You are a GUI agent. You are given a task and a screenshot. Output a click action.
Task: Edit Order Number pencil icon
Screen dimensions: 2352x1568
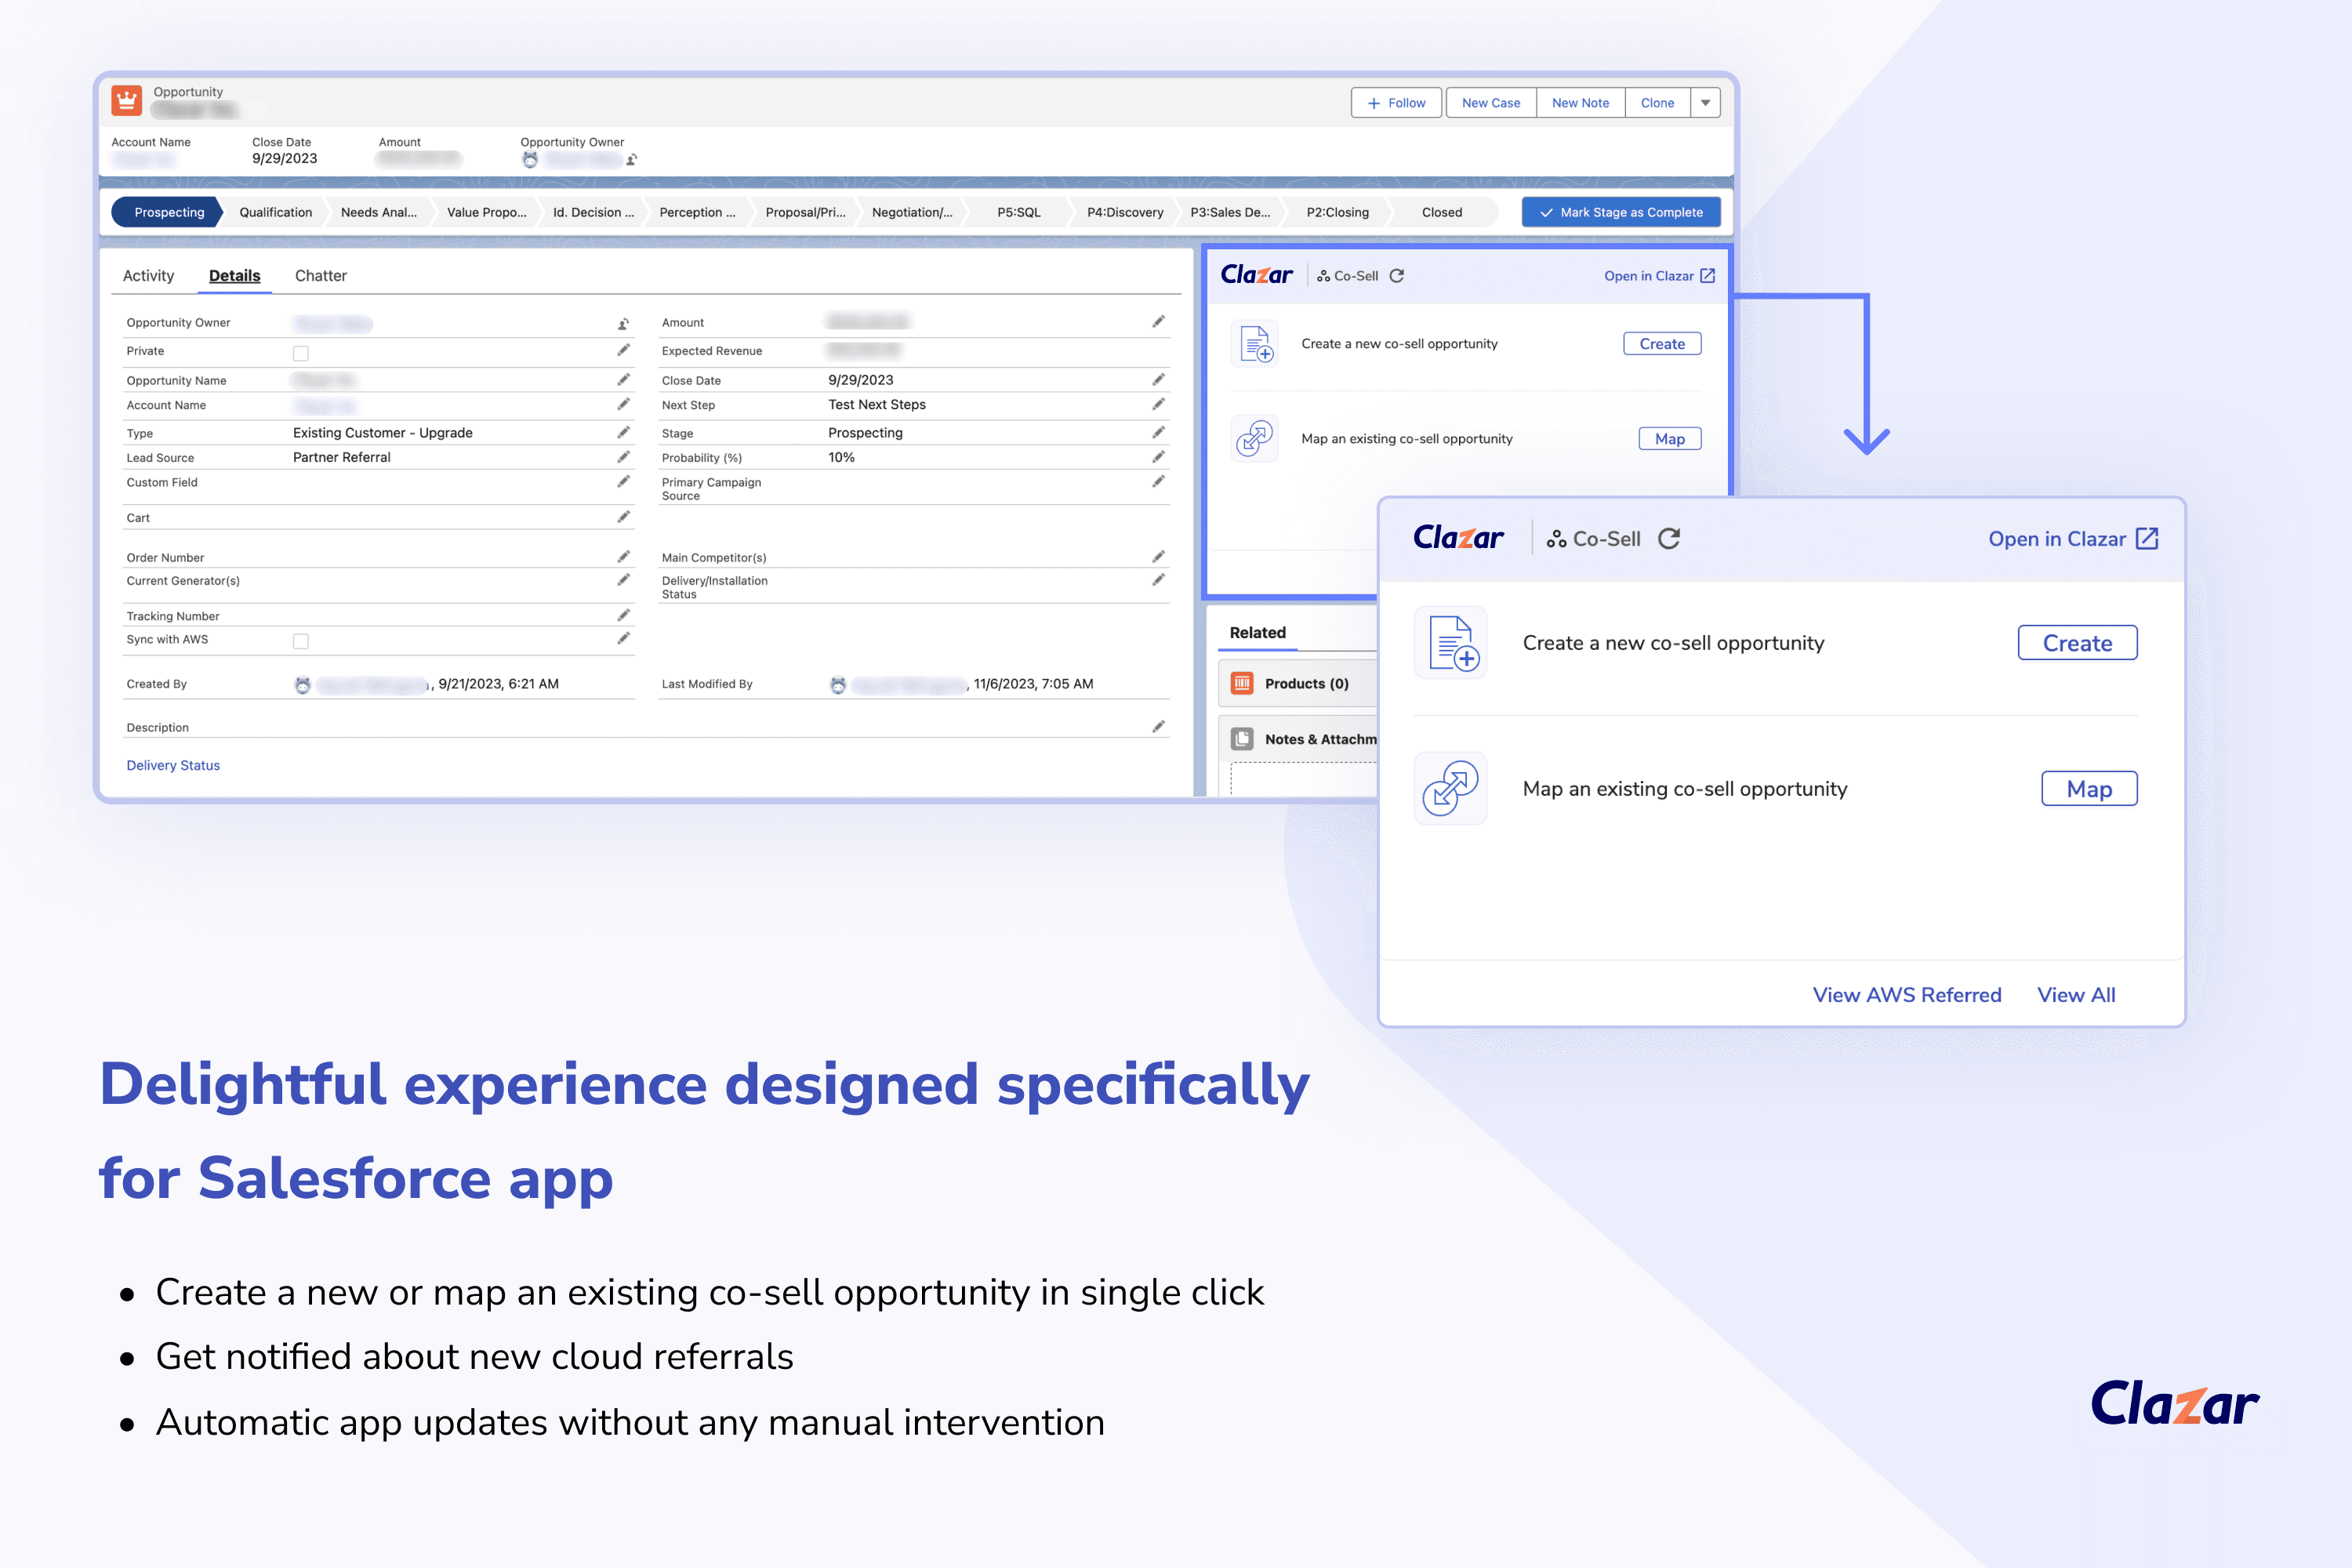[x=623, y=557]
